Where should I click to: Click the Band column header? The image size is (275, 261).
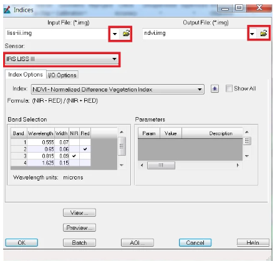click(x=19, y=133)
